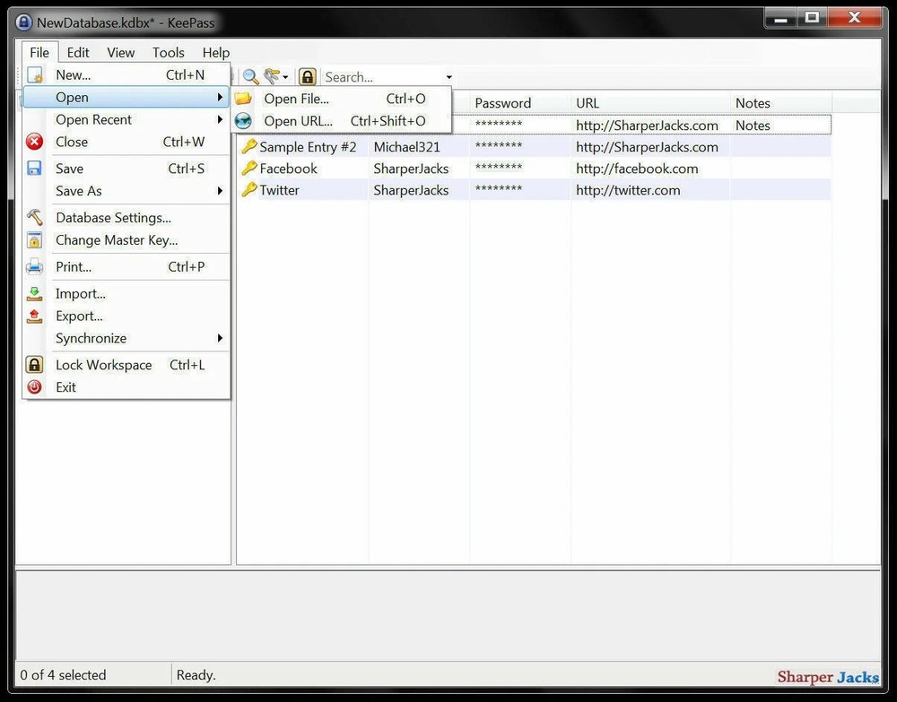The width and height of the screenshot is (897, 702).
Task: Click the Lock Workspace toolbar icon
Action: (307, 76)
